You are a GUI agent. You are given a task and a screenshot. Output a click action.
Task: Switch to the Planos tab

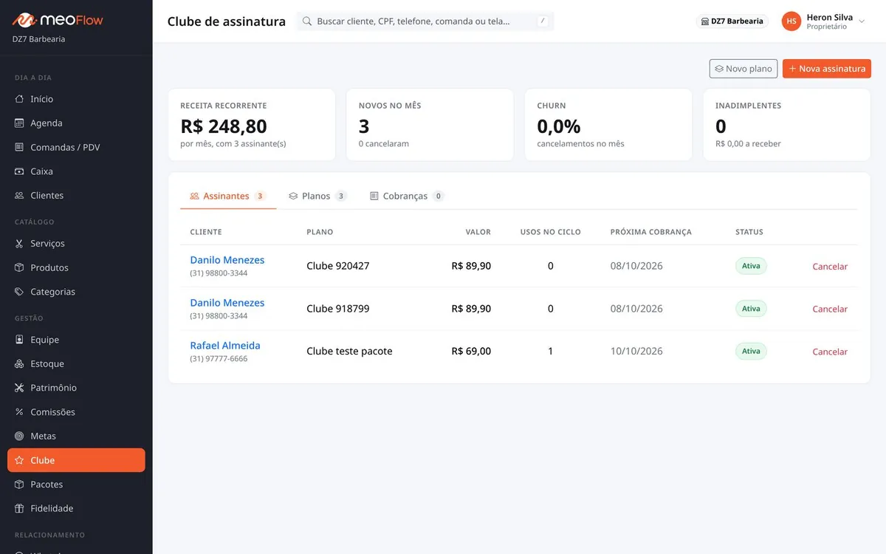317,196
